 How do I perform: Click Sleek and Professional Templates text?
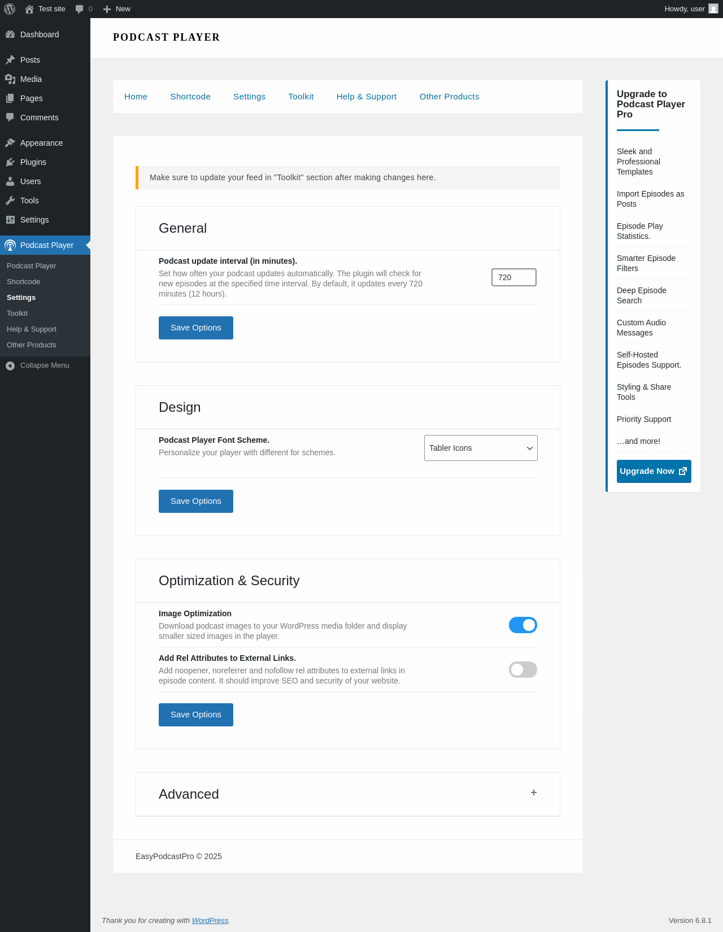tap(638, 162)
